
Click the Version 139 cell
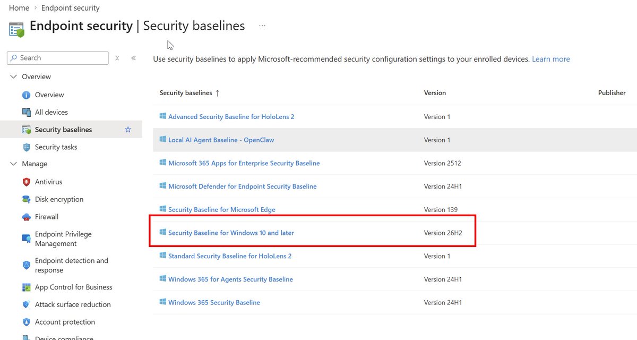tap(441, 209)
